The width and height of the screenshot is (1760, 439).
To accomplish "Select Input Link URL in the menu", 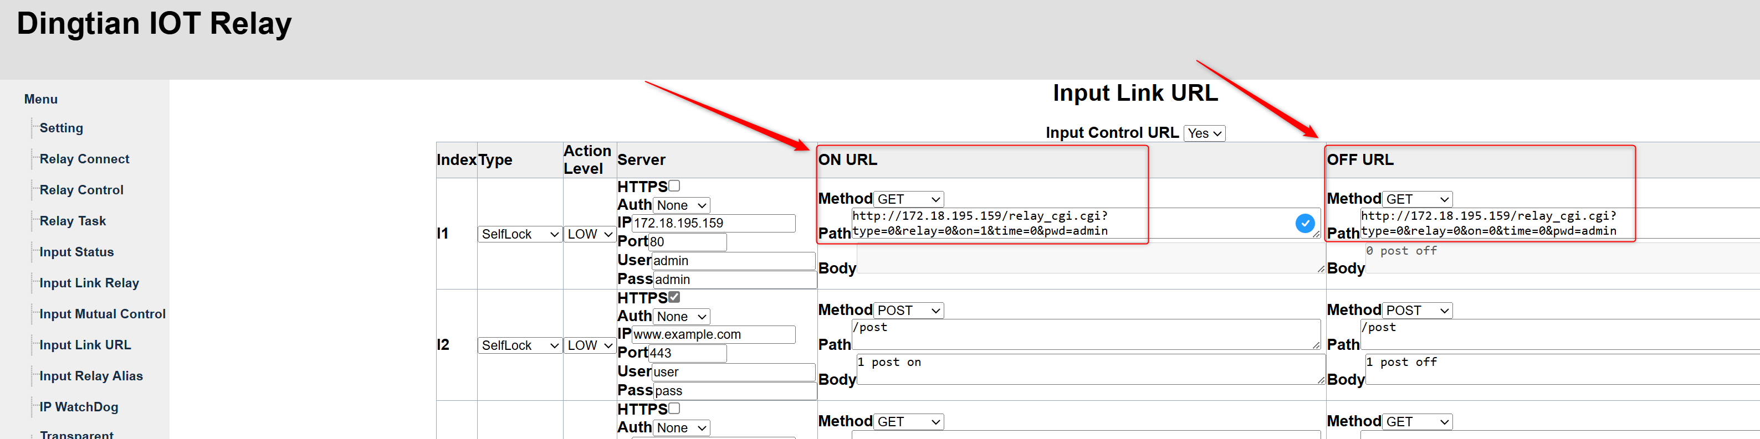I will point(85,345).
